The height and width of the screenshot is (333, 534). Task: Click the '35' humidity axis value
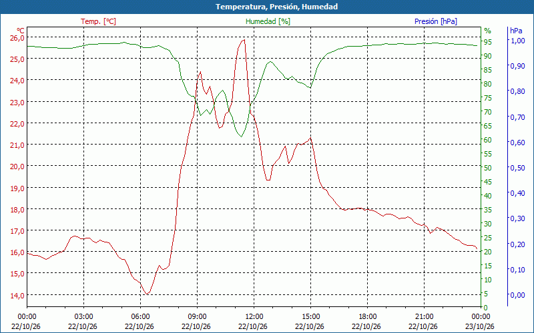pyautogui.click(x=488, y=210)
